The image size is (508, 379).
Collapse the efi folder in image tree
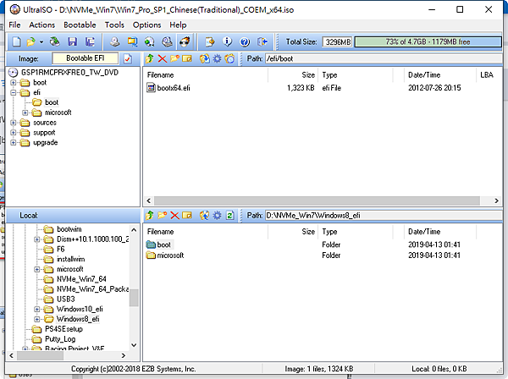coord(14,92)
